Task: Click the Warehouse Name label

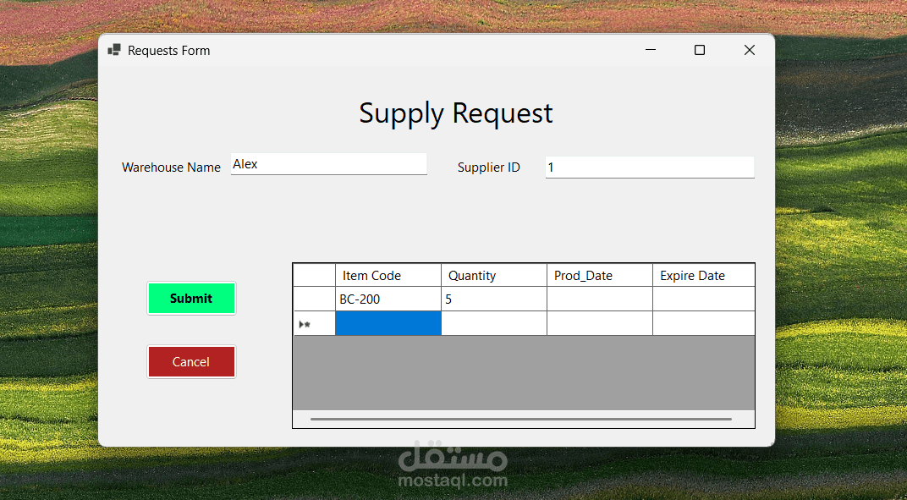Action: (x=171, y=168)
